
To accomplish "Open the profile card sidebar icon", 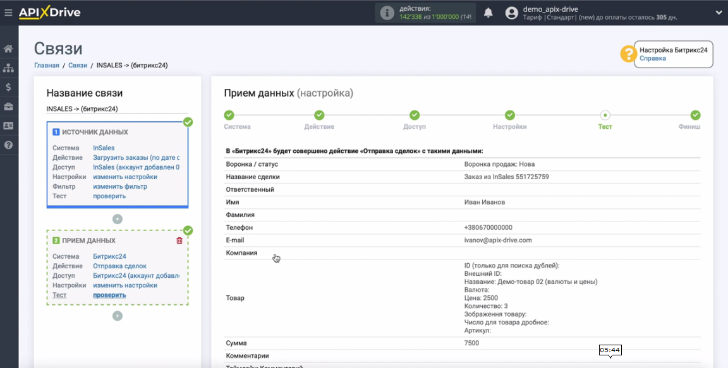I will point(8,126).
